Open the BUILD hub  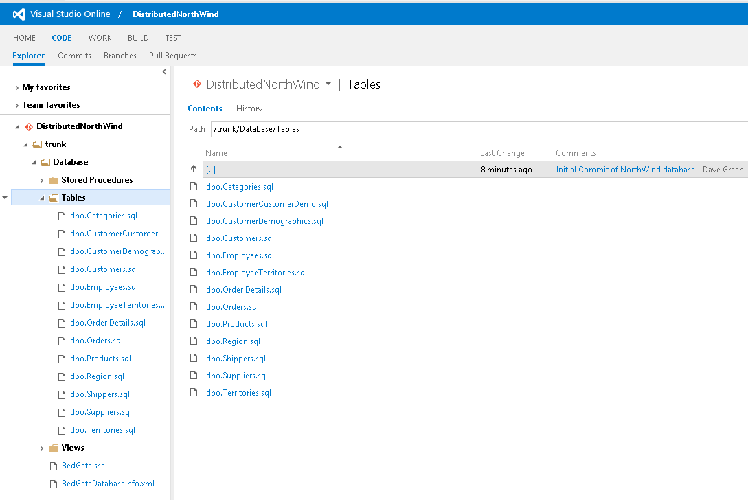click(138, 38)
